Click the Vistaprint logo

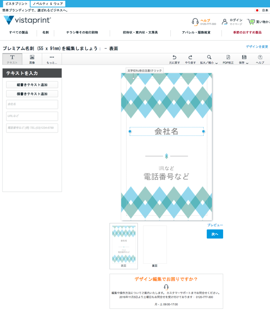click(x=27, y=20)
